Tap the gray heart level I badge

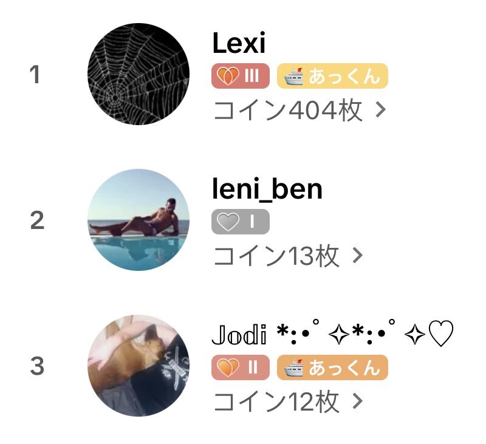coord(240,222)
